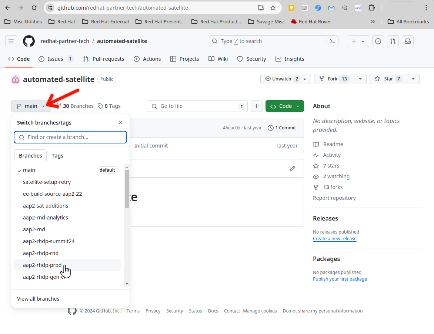The height and width of the screenshot is (334, 434).
Task: Select the Branches tab in popup
Action: 30,156
